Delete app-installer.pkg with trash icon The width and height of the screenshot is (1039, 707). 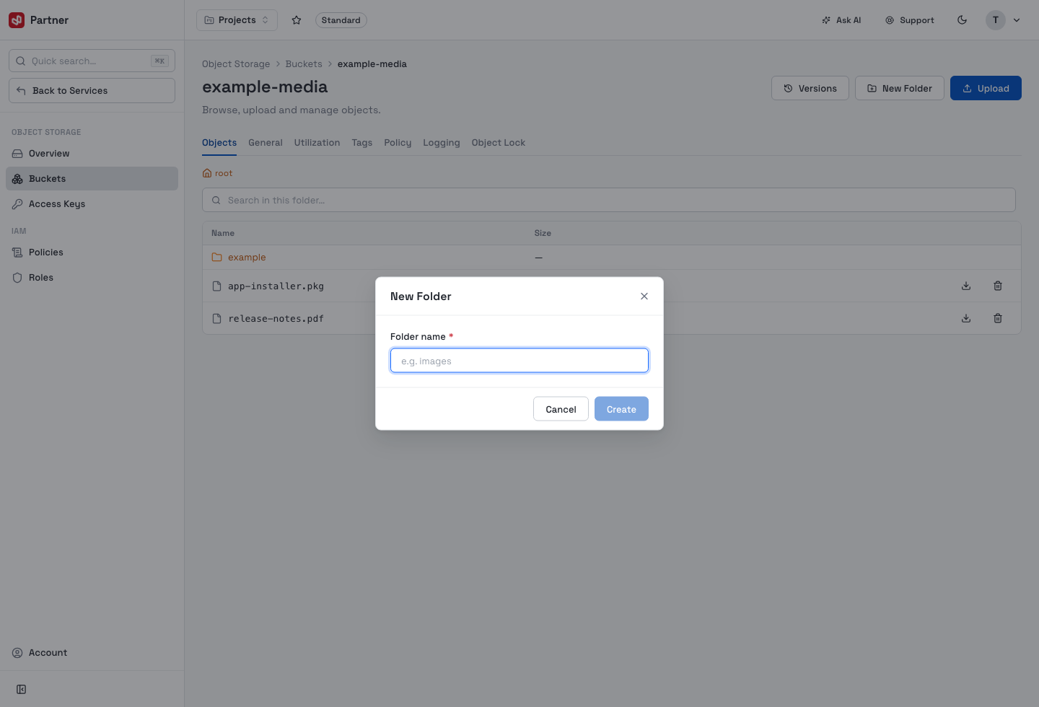998,286
